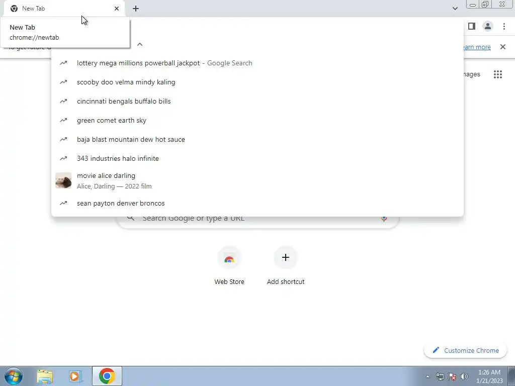
Task: Select the New Tab browser tab
Action: click(64, 9)
